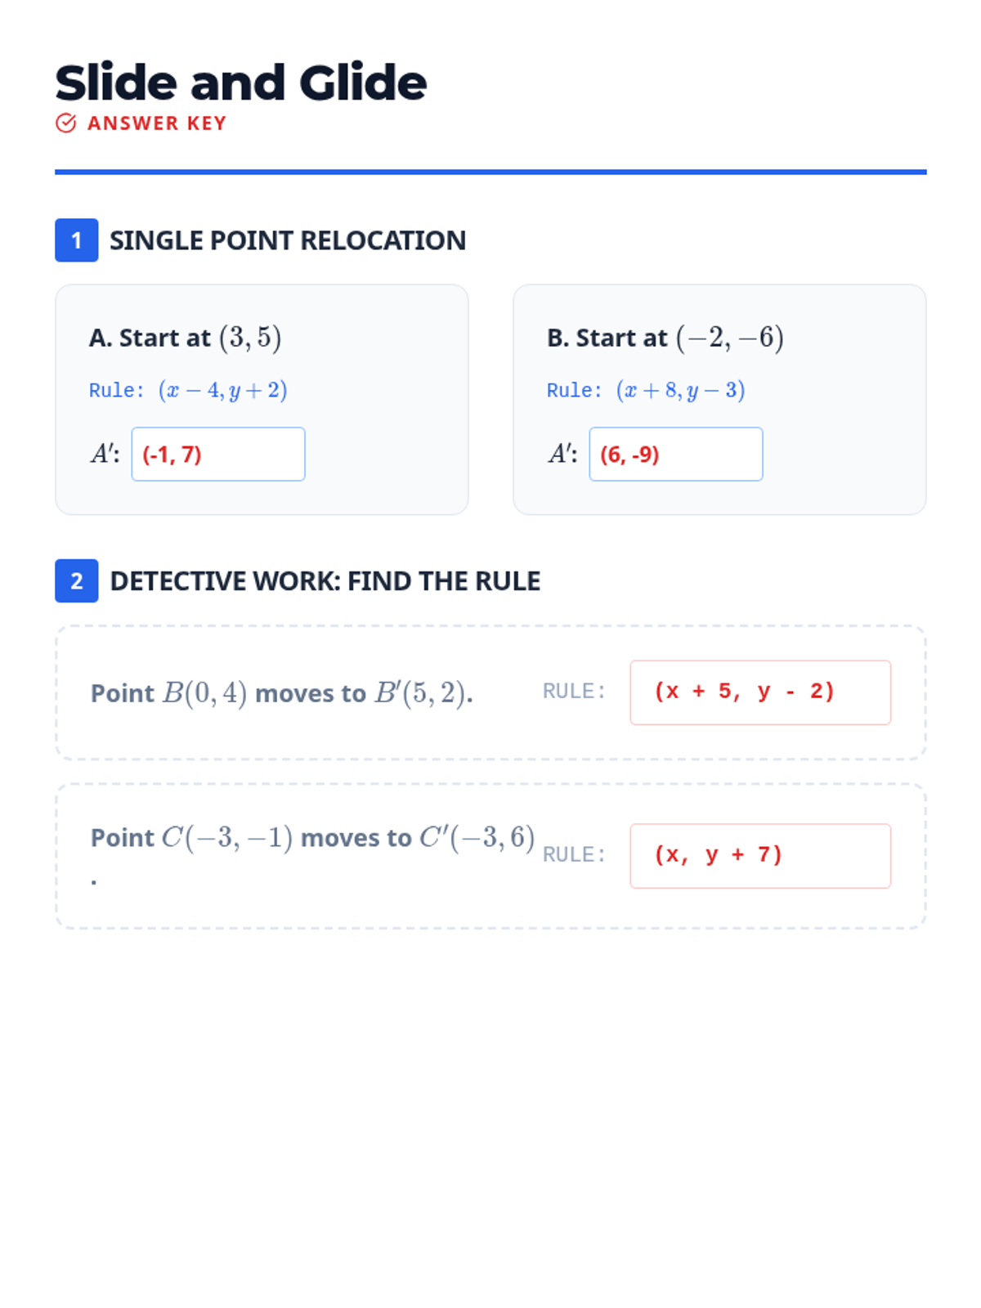Select the A′ answer box showing (-1, 7)
Viewport: 981px width, 1308px height.
tap(218, 455)
